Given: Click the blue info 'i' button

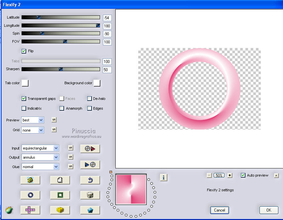Looking at the screenshot, I should pos(163,178).
